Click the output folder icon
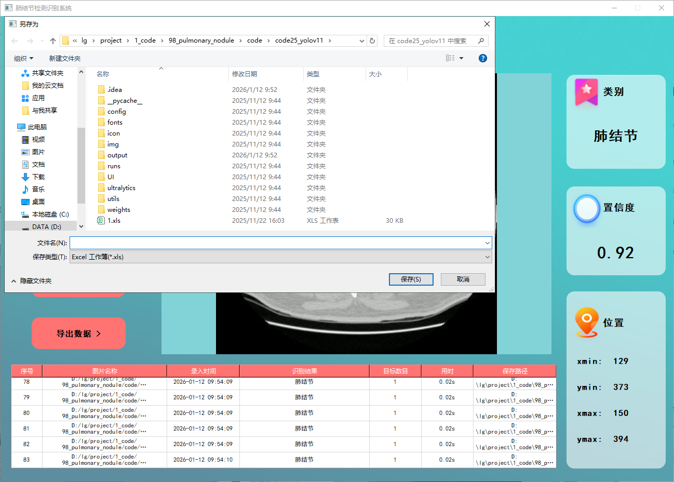This screenshot has width=674, height=482. 101,155
